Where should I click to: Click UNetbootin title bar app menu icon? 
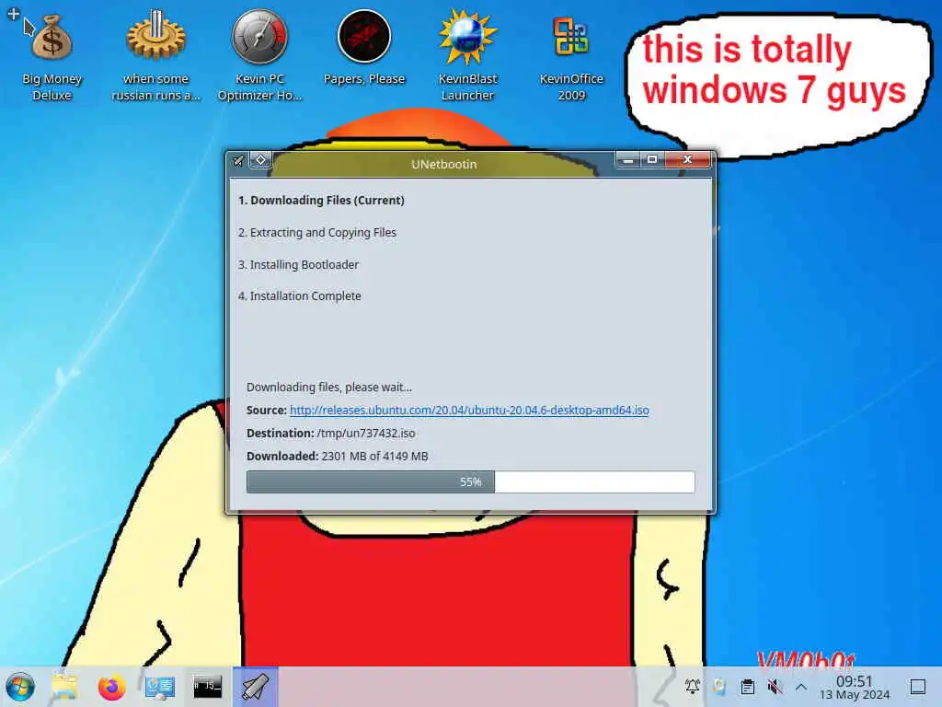click(x=239, y=160)
